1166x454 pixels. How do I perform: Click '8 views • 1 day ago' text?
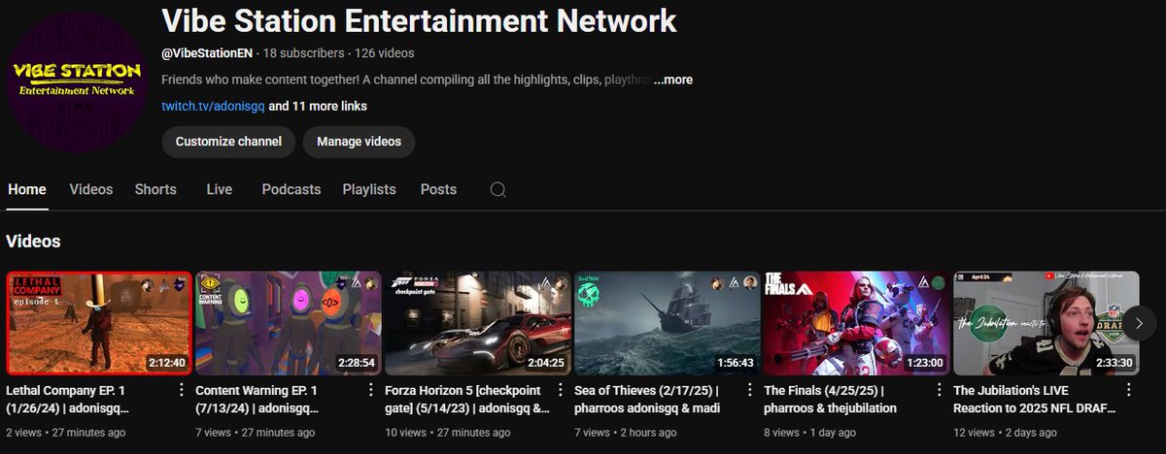point(810,433)
